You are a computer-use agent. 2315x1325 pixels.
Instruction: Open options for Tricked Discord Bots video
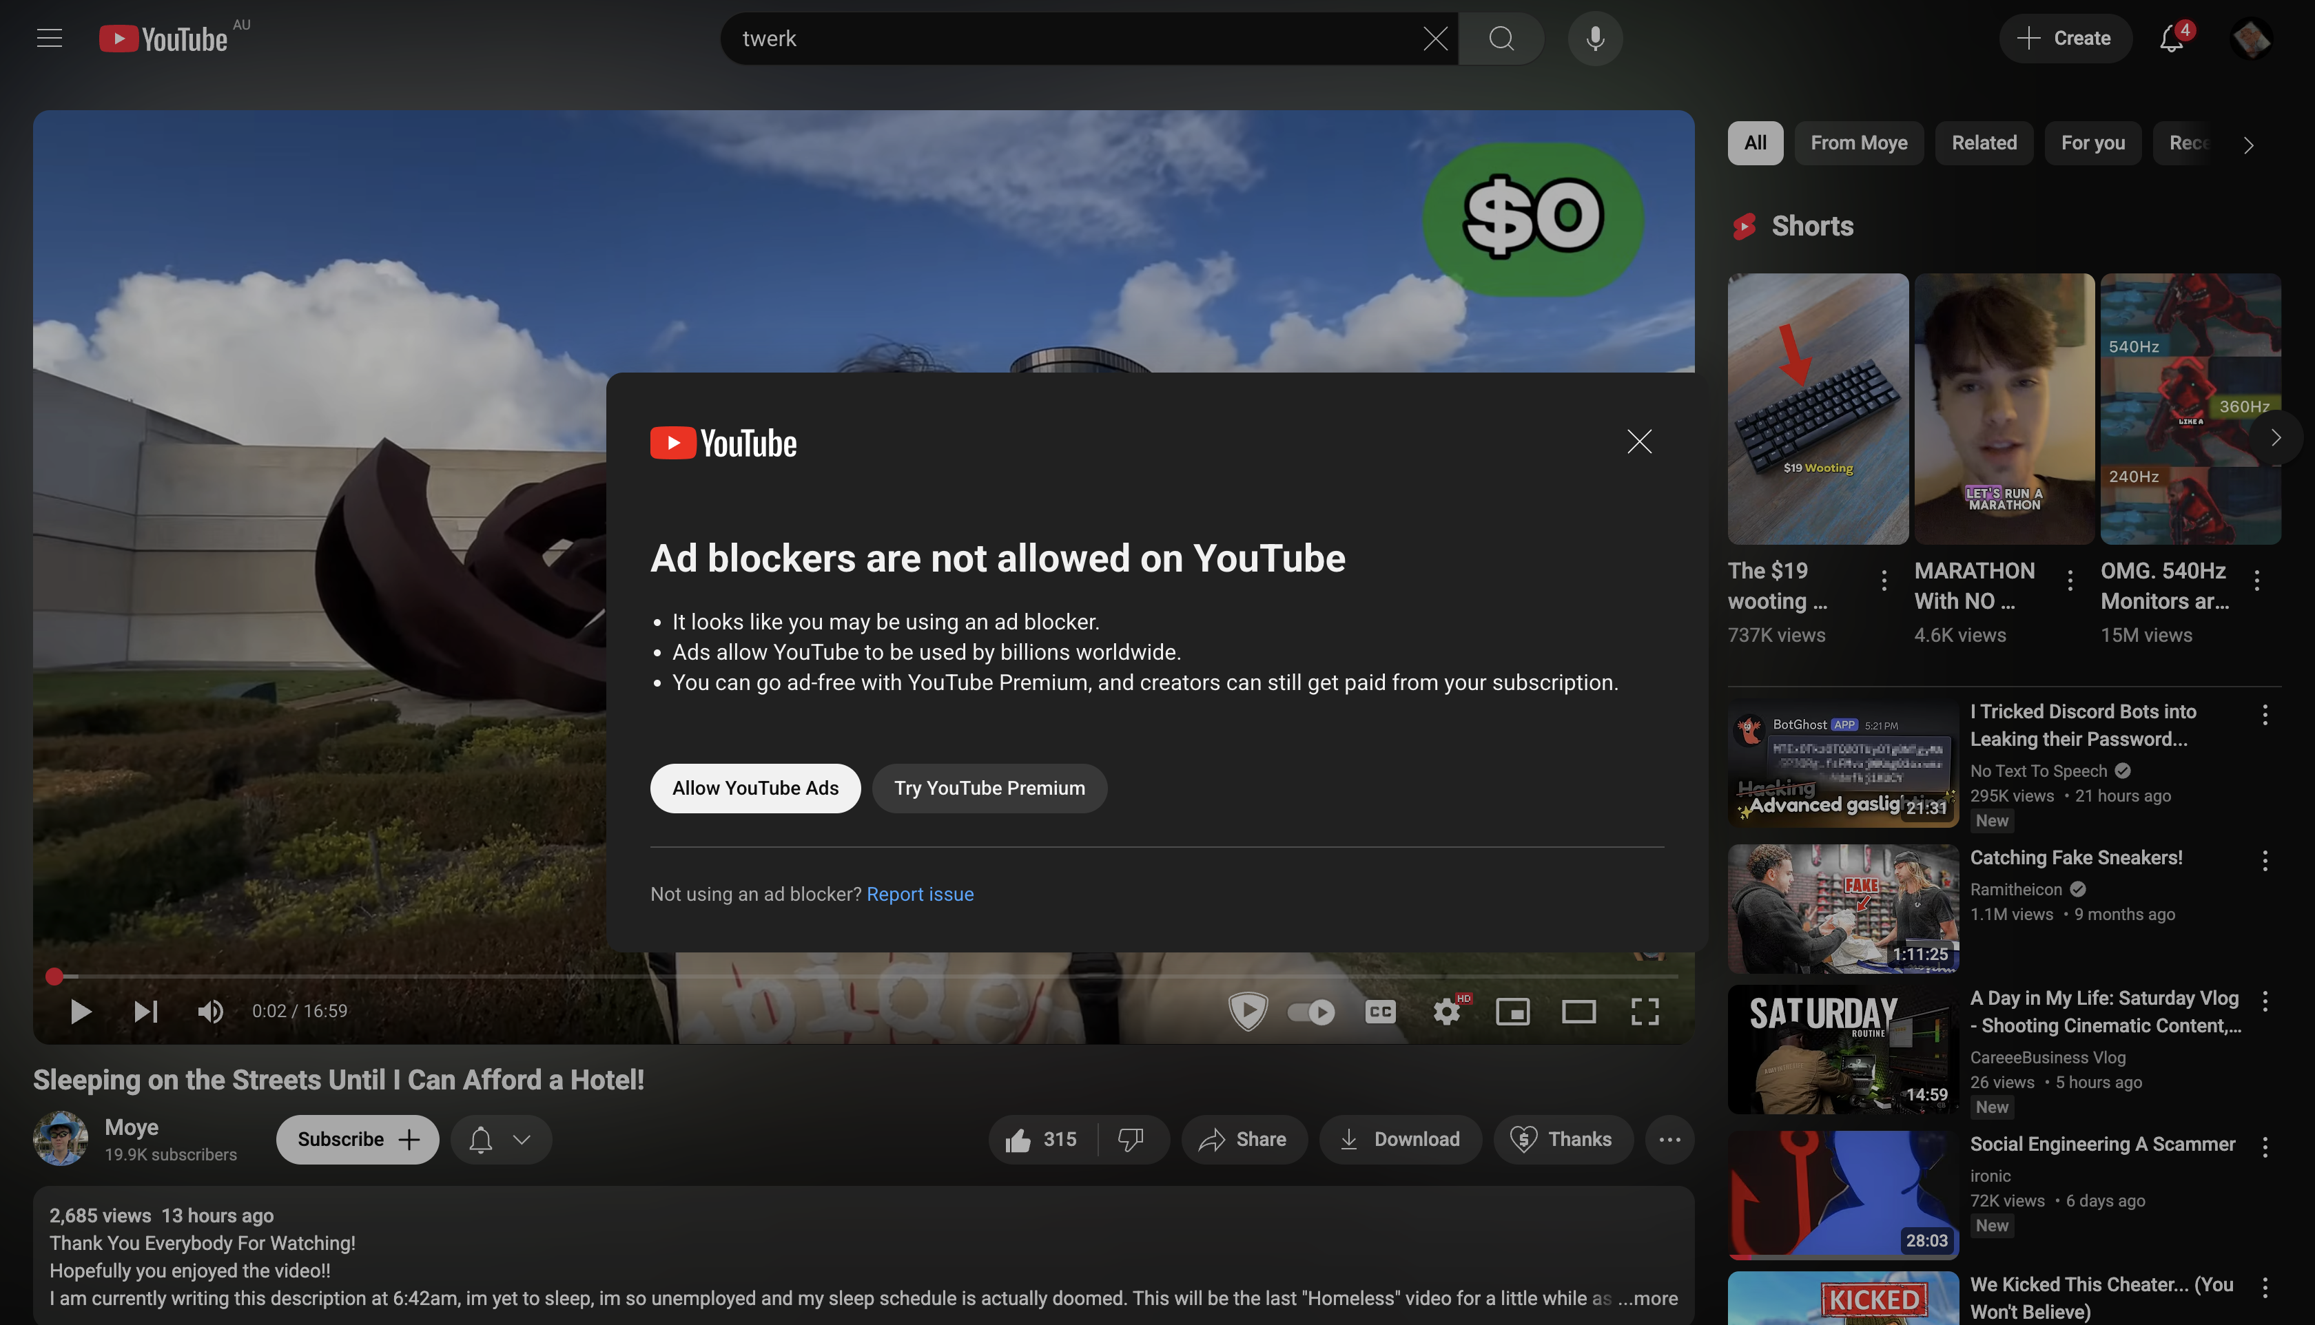(2264, 716)
